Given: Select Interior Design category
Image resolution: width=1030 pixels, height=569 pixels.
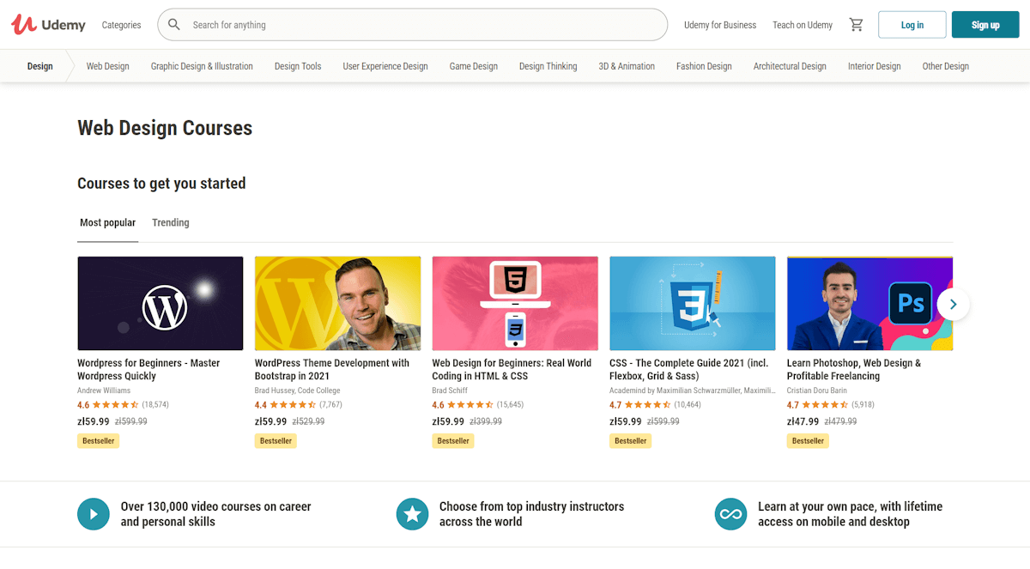Looking at the screenshot, I should (875, 66).
